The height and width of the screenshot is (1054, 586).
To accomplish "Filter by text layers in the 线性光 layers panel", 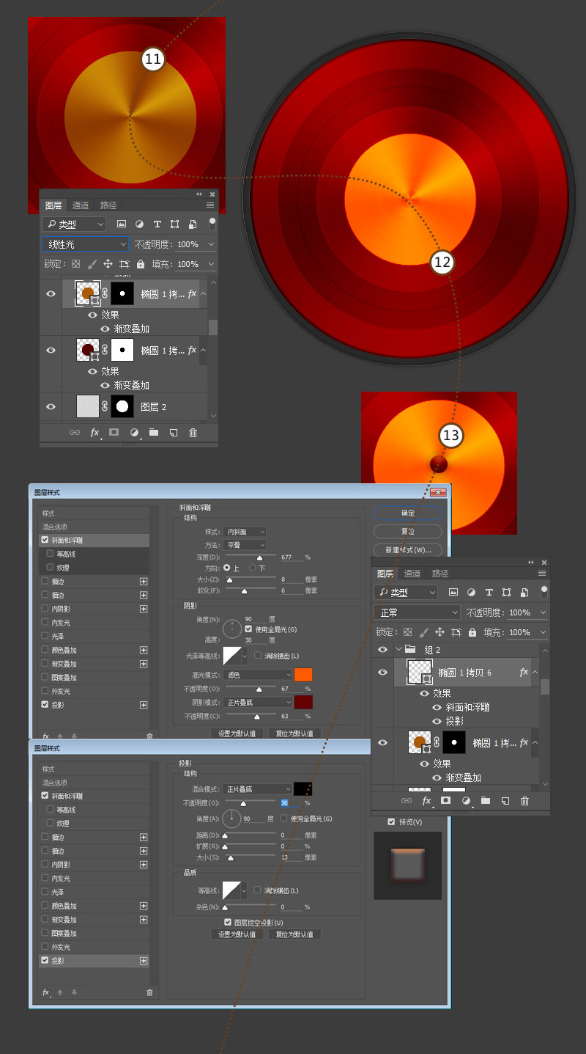I will [x=157, y=224].
